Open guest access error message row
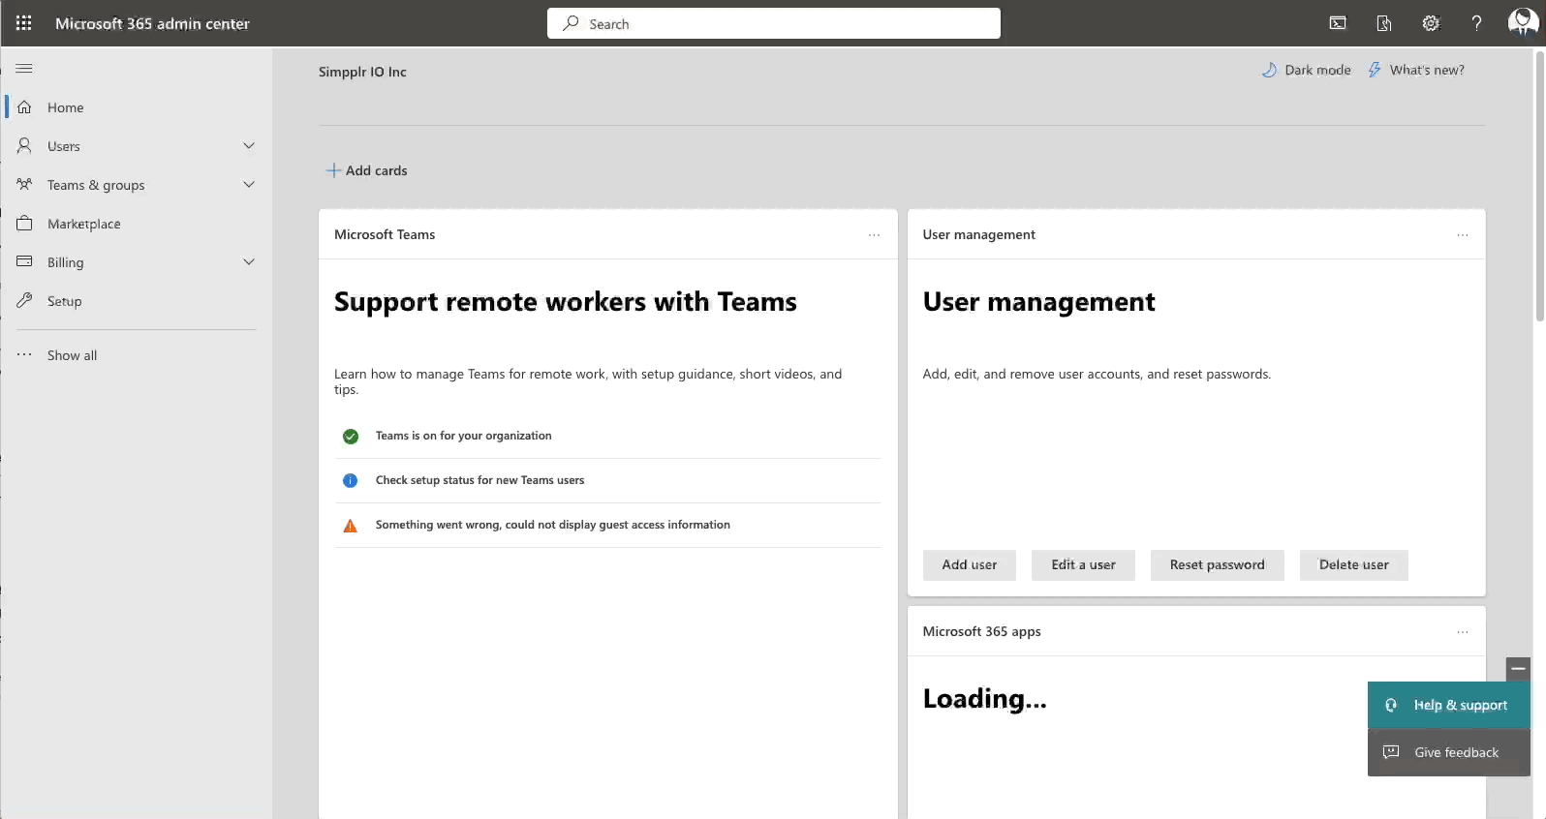Viewport: 1546px width, 819px height. pyautogui.click(x=607, y=526)
